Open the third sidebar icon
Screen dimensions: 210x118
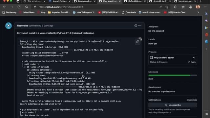coord(206,28)
